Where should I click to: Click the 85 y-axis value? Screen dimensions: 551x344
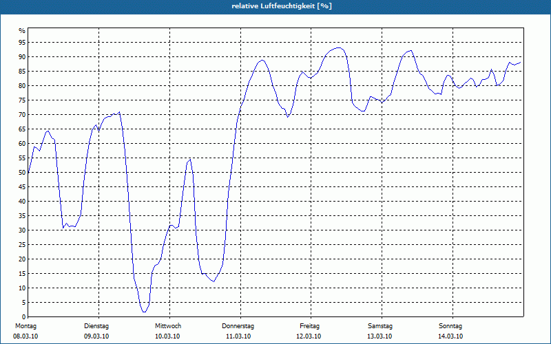coord(22,72)
